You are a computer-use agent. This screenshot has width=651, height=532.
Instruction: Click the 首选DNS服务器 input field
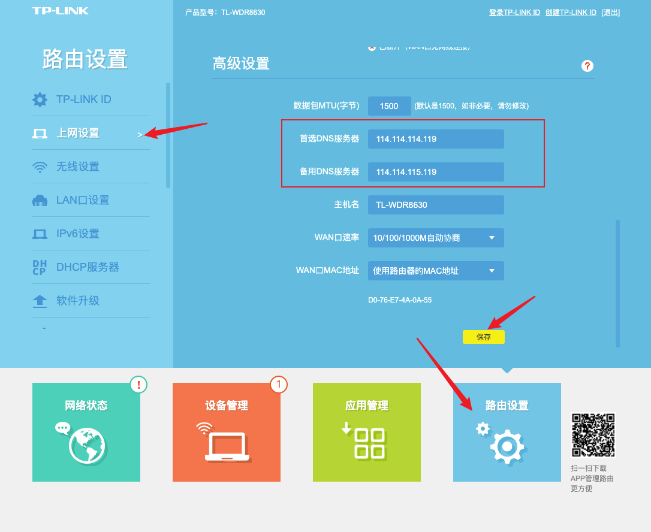point(436,139)
